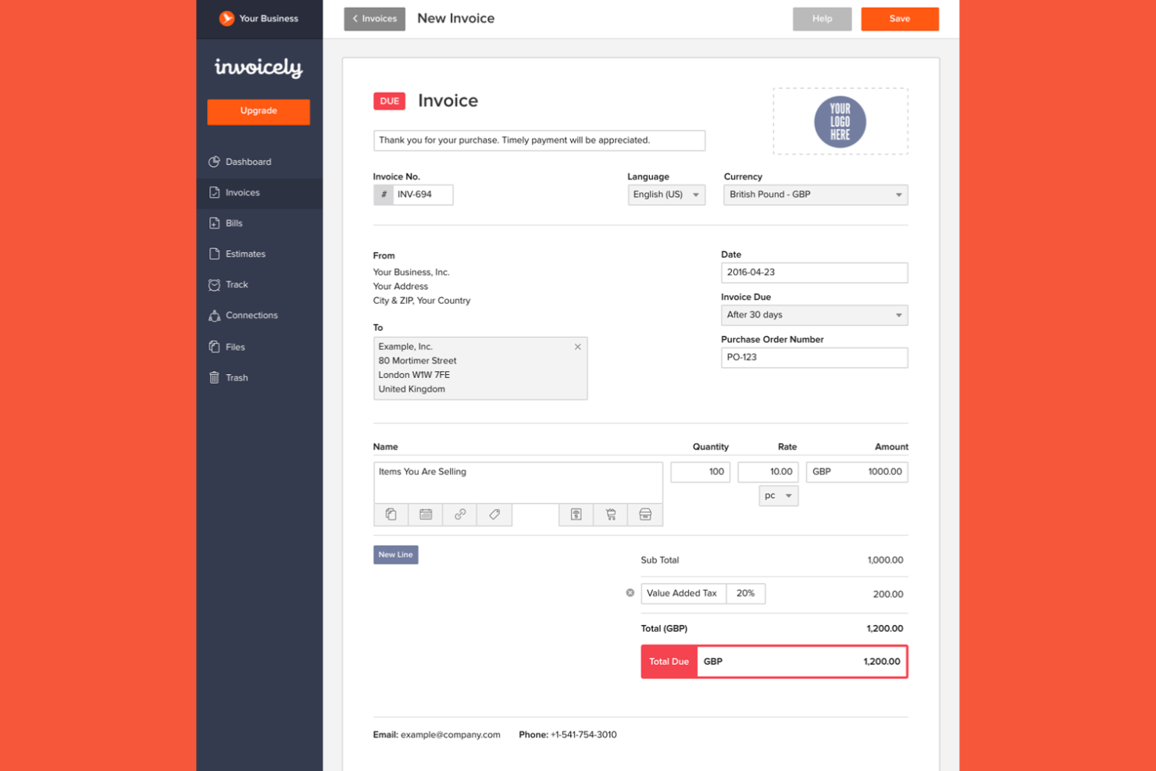Go back to the Invoices list
This screenshot has height=771, width=1156.
tap(374, 19)
